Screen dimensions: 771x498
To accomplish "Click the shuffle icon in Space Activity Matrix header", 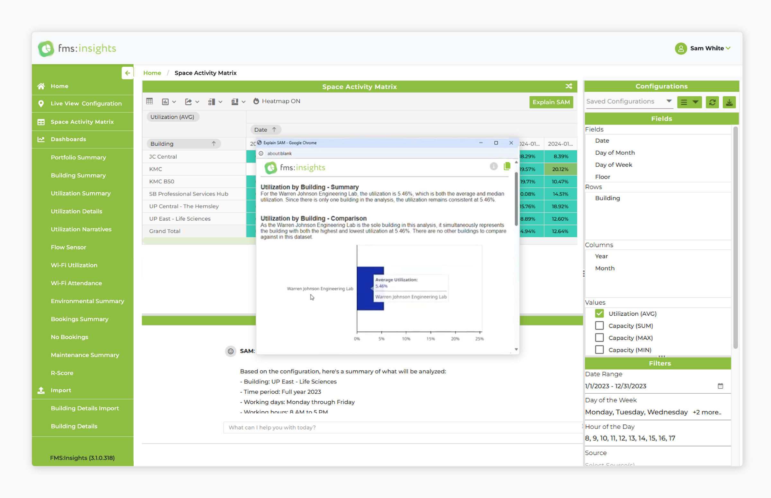I will coord(569,86).
